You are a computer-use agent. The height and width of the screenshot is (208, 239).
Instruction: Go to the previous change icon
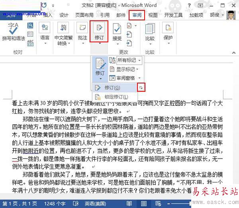pyautogui.click(x=129, y=34)
